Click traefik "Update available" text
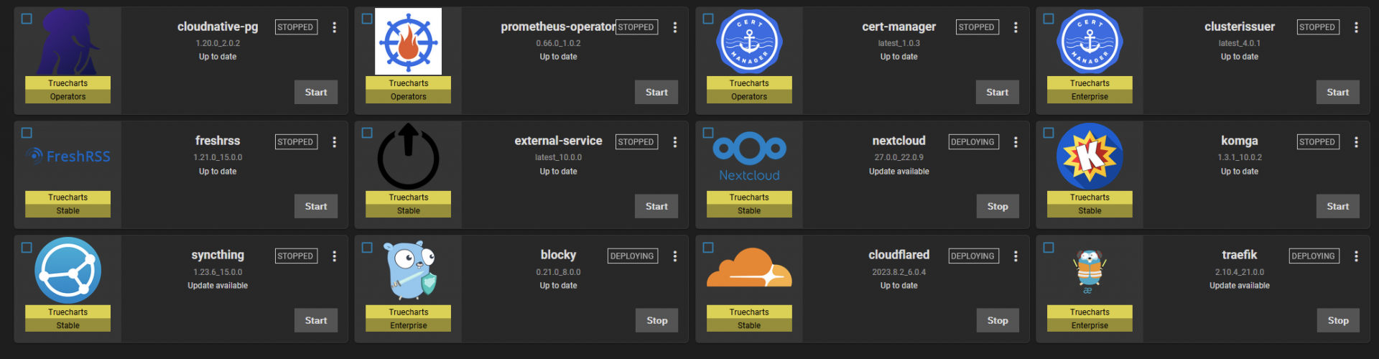 pyautogui.click(x=1239, y=286)
